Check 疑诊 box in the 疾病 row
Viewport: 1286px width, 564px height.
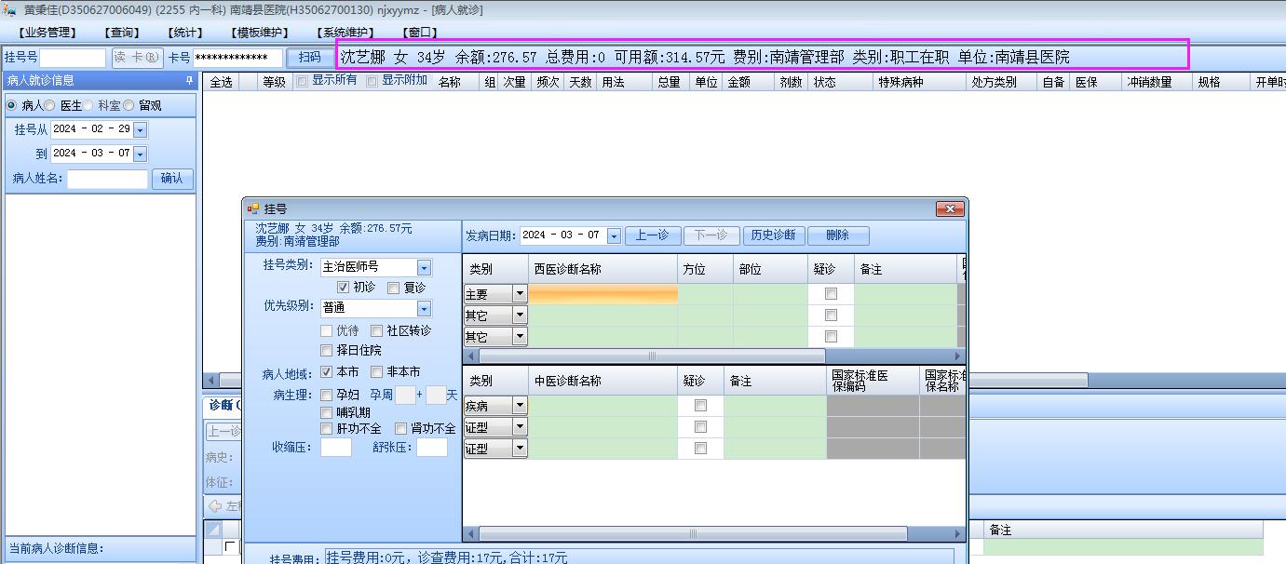pyautogui.click(x=700, y=405)
